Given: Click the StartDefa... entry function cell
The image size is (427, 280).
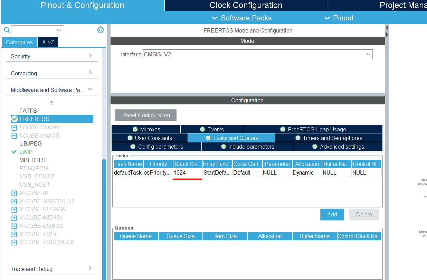Looking at the screenshot, I should point(217,172).
